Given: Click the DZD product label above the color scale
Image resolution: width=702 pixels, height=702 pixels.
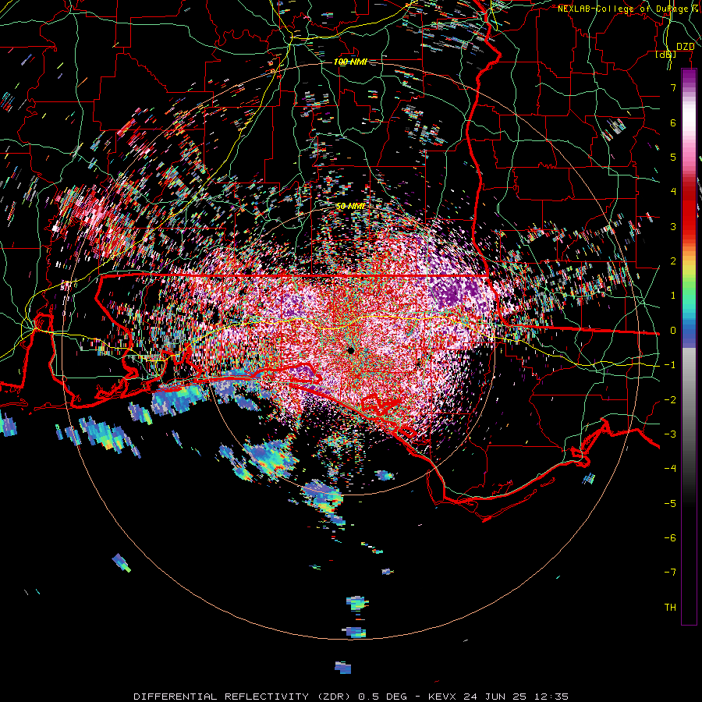Looking at the screenshot, I should [685, 47].
